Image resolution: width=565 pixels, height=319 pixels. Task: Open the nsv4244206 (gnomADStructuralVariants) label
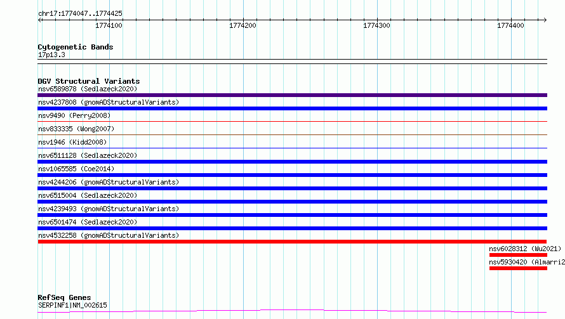pyautogui.click(x=109, y=182)
